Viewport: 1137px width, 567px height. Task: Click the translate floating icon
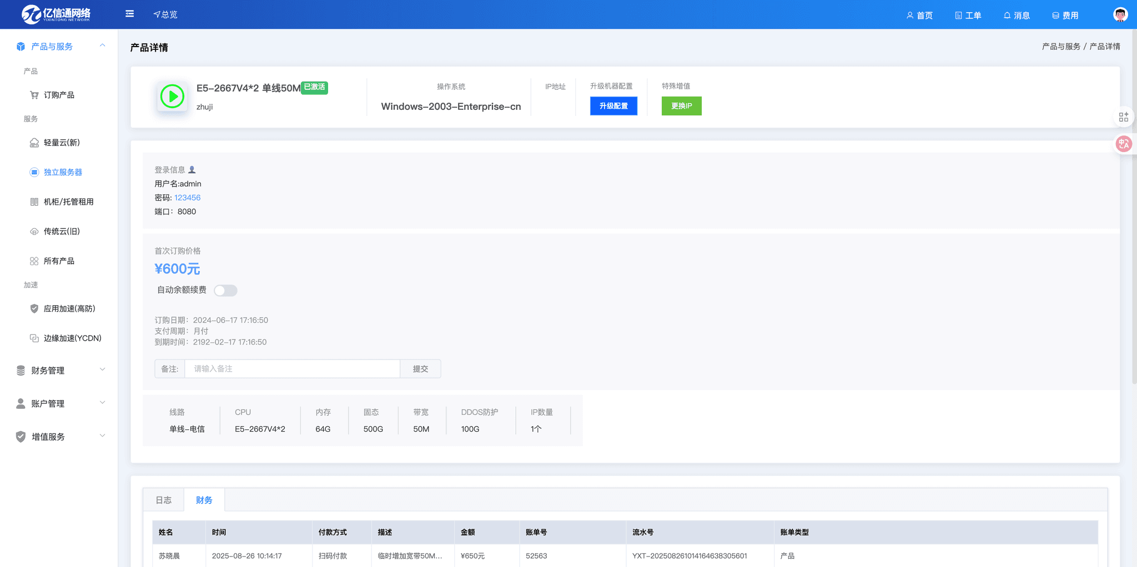click(1124, 144)
